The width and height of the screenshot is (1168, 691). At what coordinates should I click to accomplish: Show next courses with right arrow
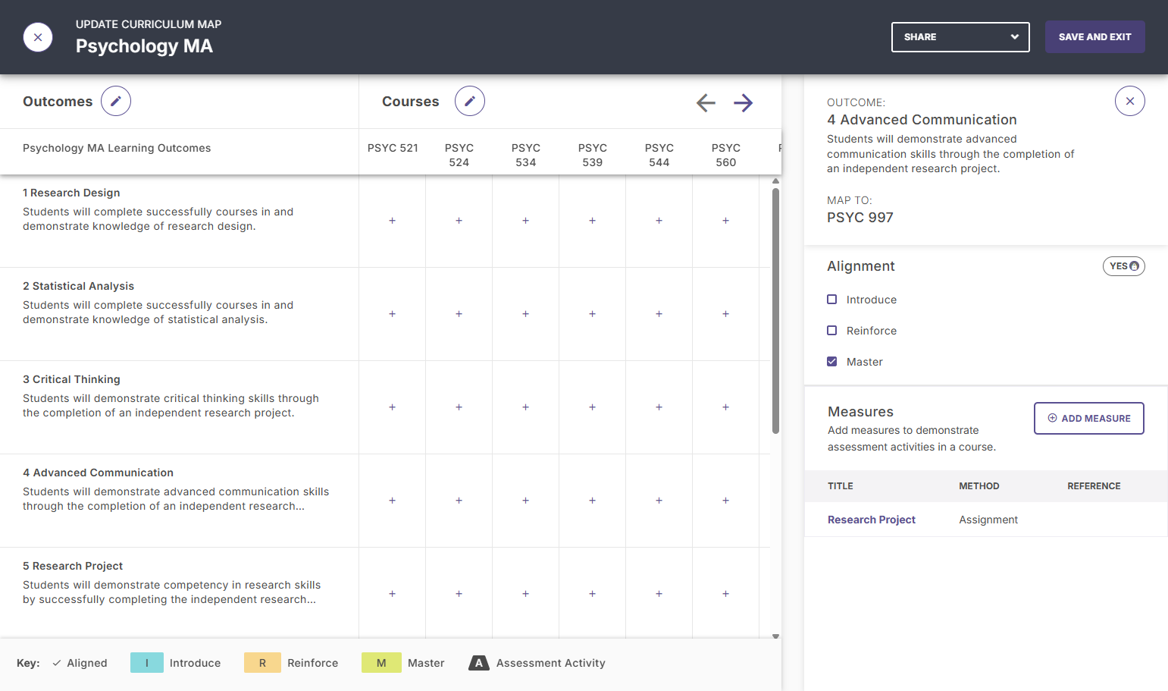click(744, 102)
